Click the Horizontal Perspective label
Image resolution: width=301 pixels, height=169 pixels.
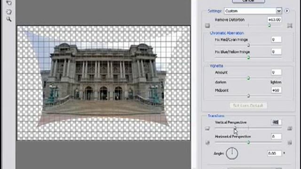click(x=233, y=137)
